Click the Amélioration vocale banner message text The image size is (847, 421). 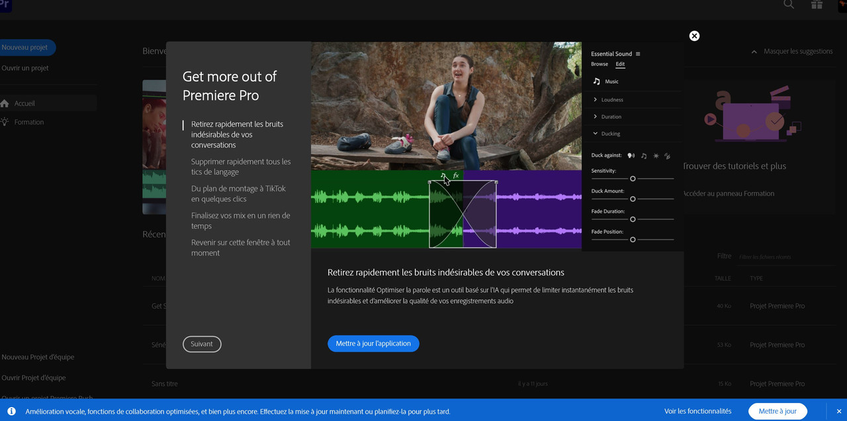point(238,411)
